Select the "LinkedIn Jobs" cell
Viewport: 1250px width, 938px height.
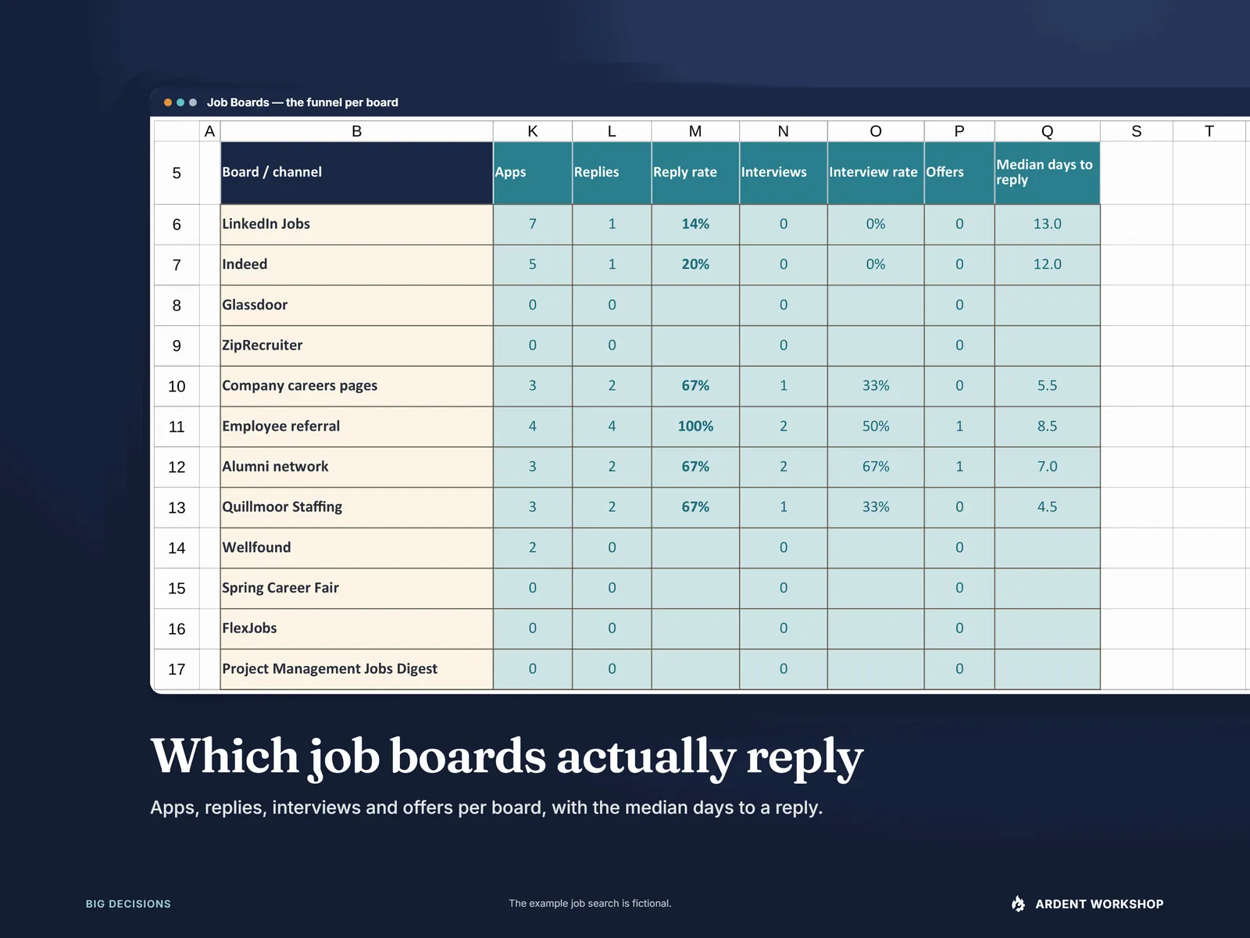[x=357, y=224]
